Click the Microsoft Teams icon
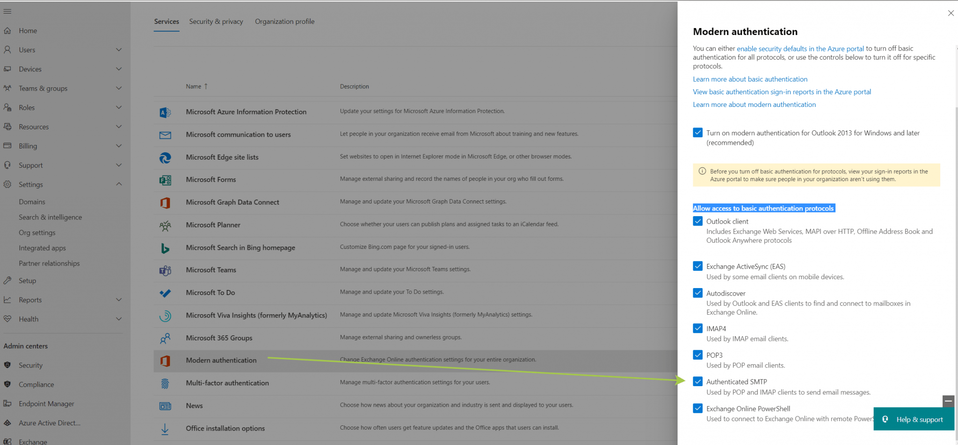Viewport: 958px width, 445px height. pyautogui.click(x=165, y=271)
